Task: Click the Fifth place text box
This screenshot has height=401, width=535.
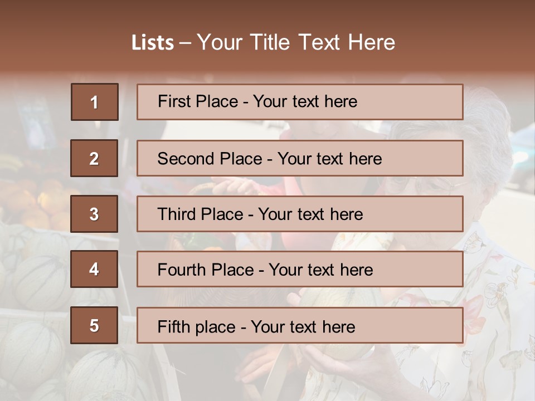Action: (x=300, y=325)
